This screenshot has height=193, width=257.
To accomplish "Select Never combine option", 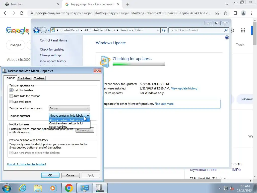I will [x=69, y=127].
